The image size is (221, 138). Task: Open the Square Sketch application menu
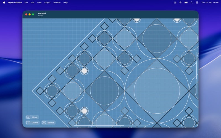click(x=15, y=2)
